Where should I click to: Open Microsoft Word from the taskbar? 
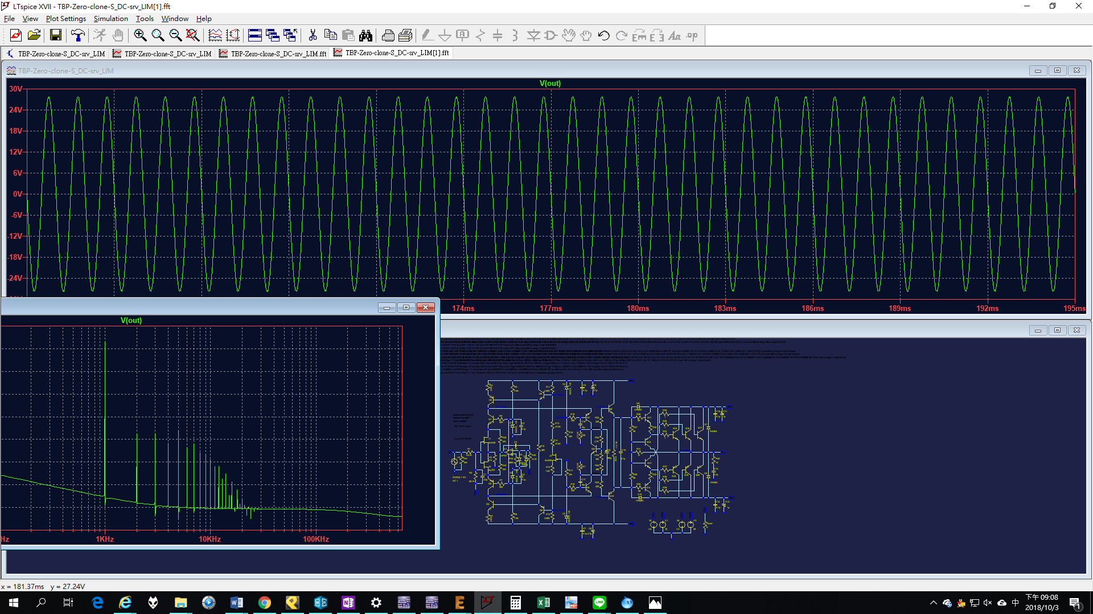tap(236, 603)
